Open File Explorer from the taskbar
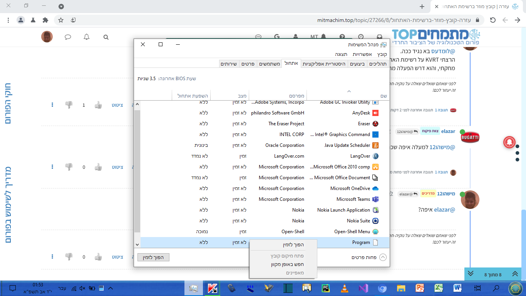Screen dimensions: 526x296 tap(401, 288)
